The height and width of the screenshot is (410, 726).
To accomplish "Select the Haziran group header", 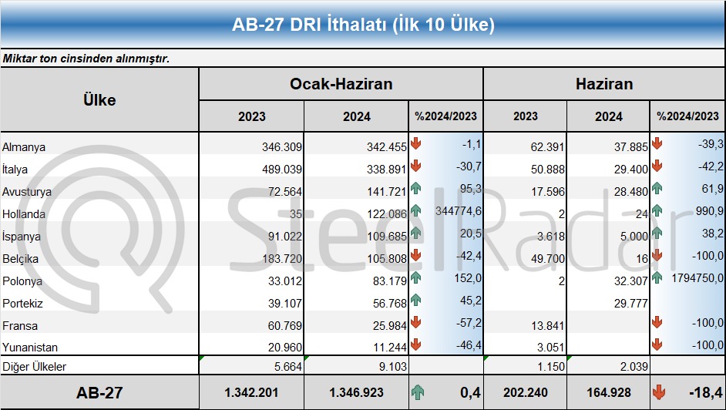I will [604, 84].
